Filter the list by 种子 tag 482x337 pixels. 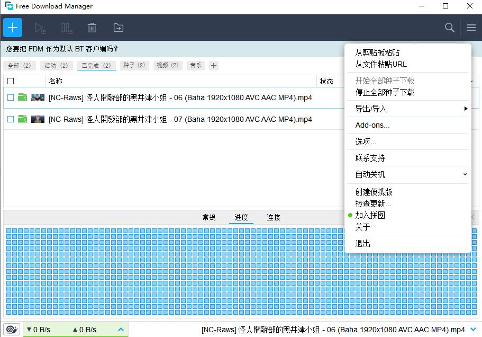[x=134, y=66]
